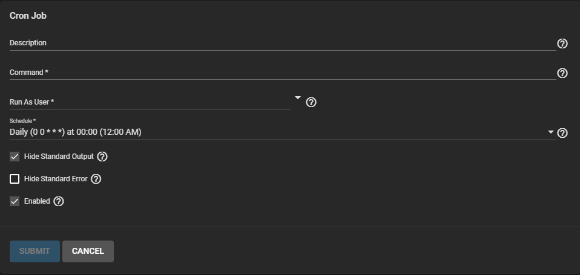The image size is (580, 275).
Task: Show help for Run As User
Action: (x=311, y=102)
